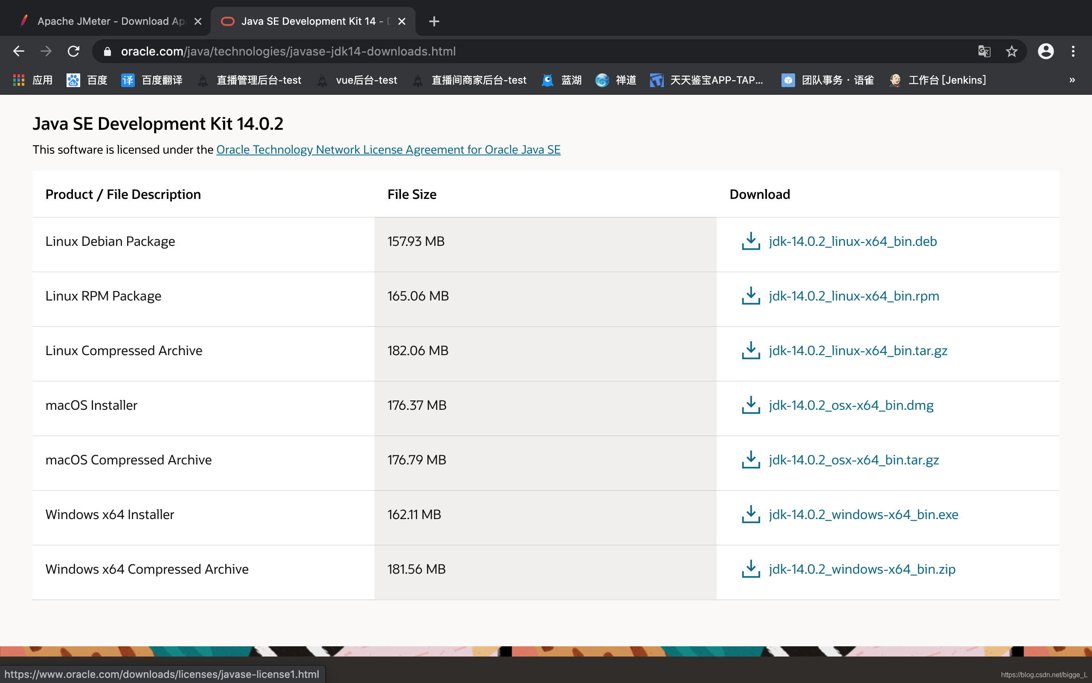Open the vue后台-test bookmark
The image size is (1092, 683).
[357, 80]
